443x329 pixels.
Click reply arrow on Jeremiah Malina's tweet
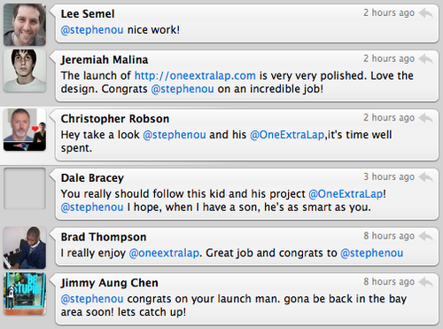pos(426,59)
